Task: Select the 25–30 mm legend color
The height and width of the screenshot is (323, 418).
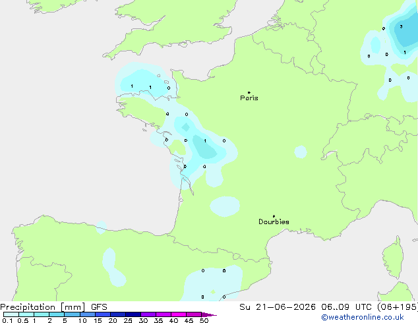Action: pos(133,314)
